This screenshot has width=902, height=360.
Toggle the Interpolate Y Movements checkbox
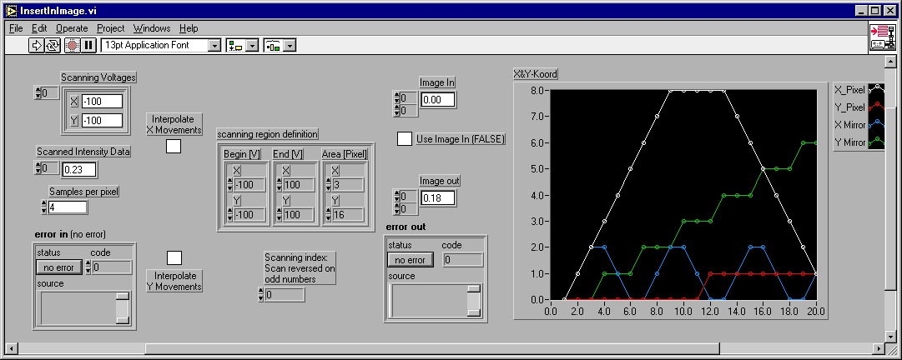click(174, 257)
